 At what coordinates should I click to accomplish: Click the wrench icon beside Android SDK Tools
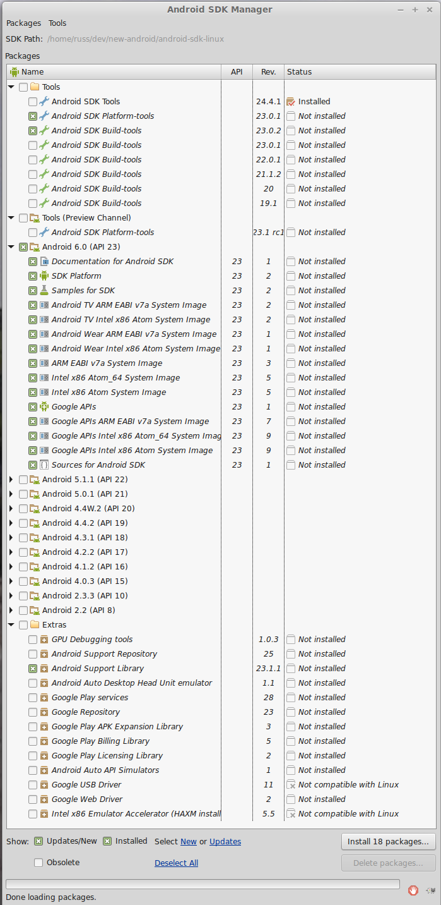click(44, 101)
